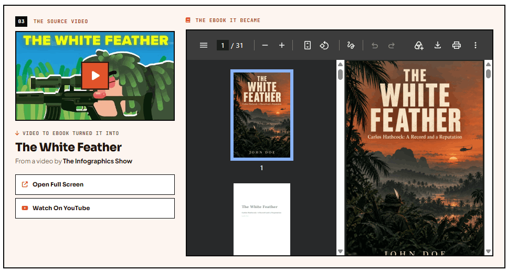
Task: Print the ebook PDF
Action: [456, 45]
